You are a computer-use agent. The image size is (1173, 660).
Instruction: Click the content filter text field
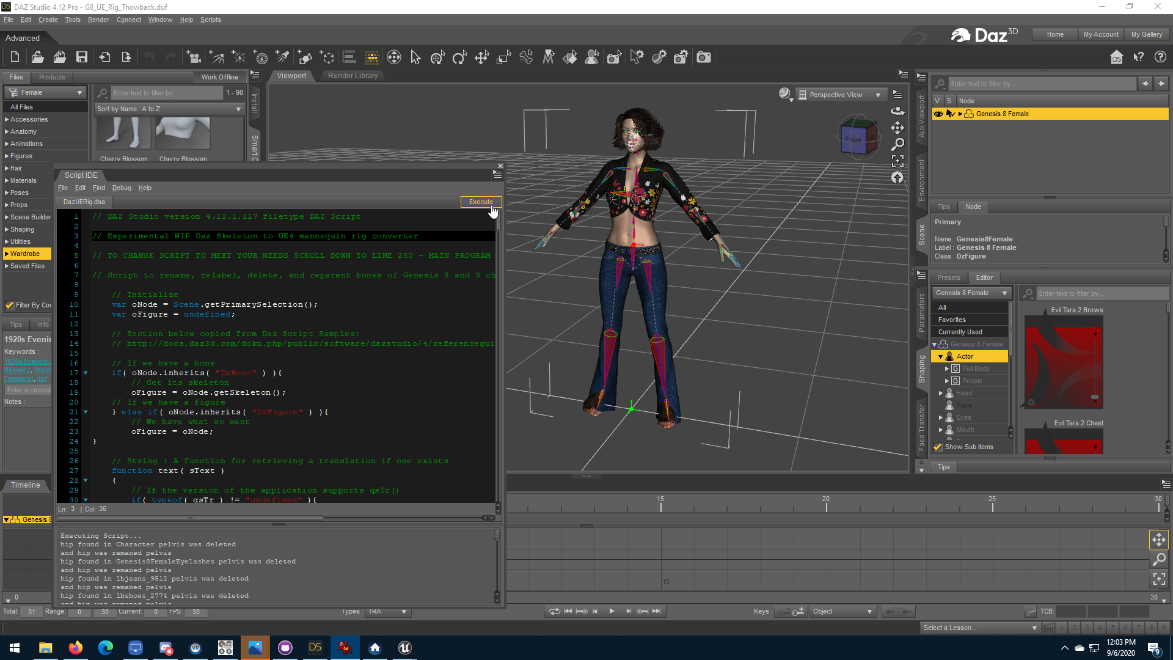click(167, 93)
